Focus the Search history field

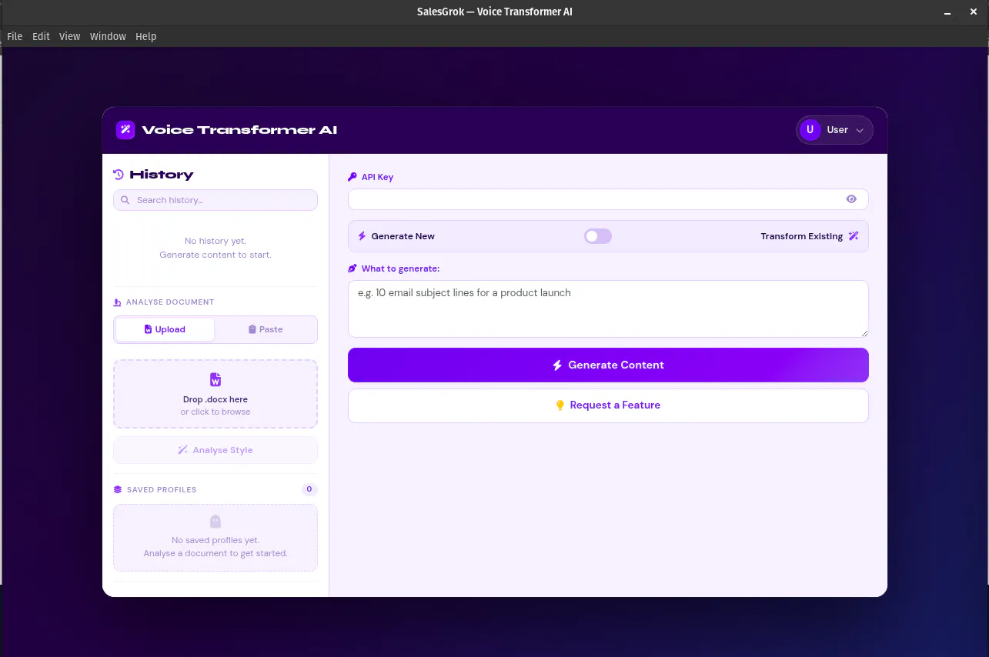(x=216, y=200)
